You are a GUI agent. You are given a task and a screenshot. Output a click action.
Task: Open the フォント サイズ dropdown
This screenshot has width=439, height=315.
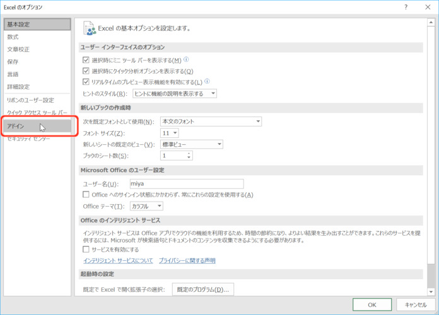point(170,133)
